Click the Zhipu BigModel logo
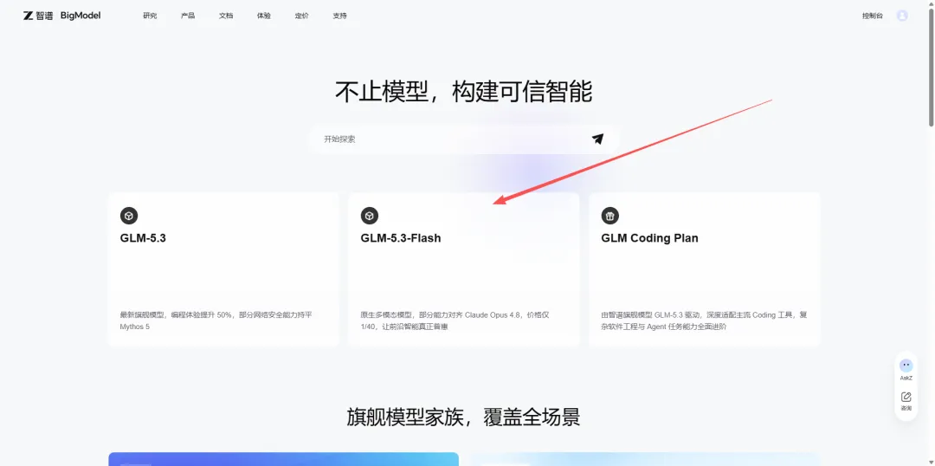Viewport: 935px width, 466px height. [62, 16]
